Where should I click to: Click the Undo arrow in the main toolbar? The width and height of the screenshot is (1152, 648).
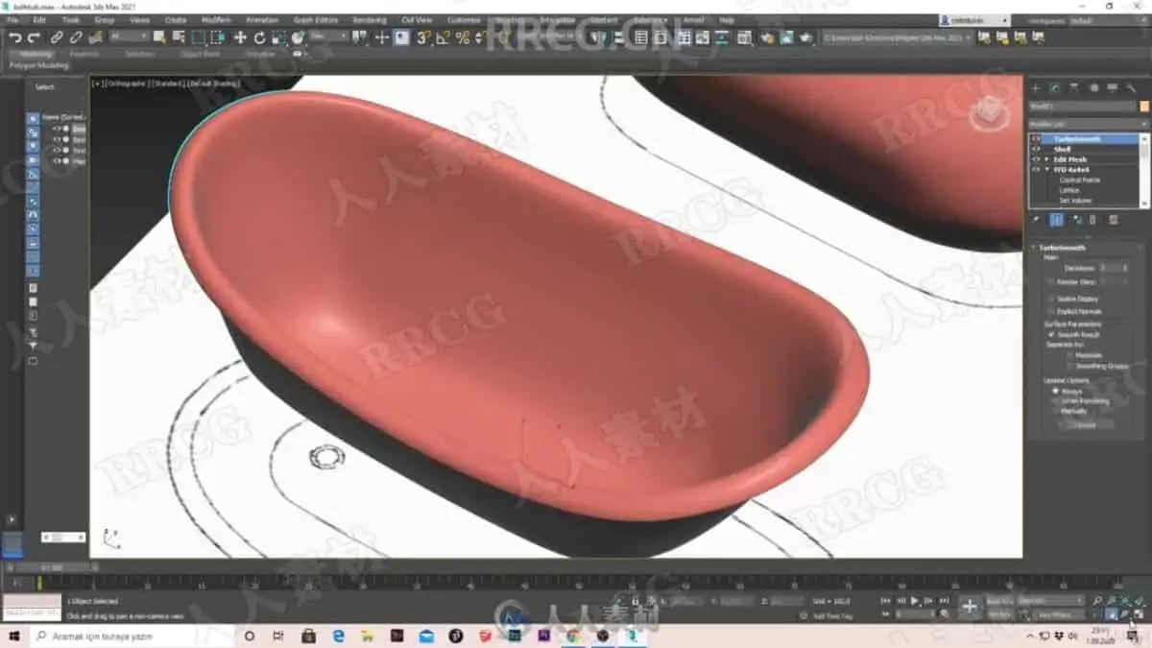[x=15, y=37]
